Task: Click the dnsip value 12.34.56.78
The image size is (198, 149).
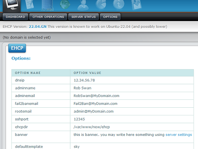Action: point(84,80)
